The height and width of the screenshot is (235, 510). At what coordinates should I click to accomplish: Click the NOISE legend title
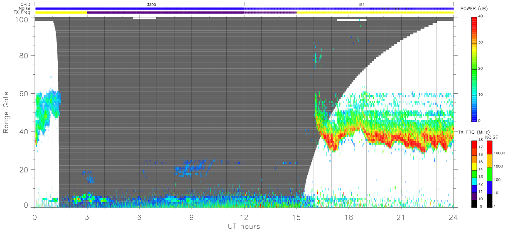tap(492, 137)
